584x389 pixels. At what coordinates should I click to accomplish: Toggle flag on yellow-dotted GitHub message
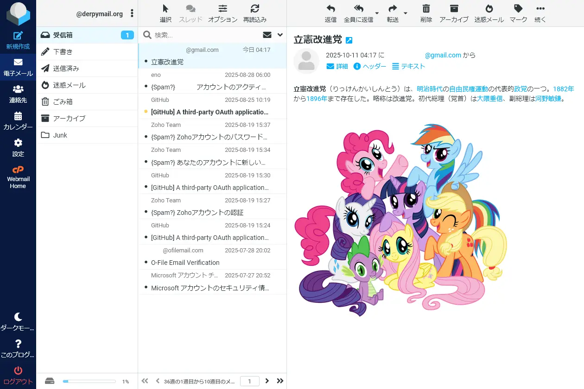click(146, 112)
